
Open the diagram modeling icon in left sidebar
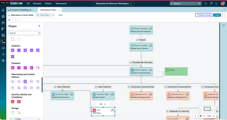point(3,42)
